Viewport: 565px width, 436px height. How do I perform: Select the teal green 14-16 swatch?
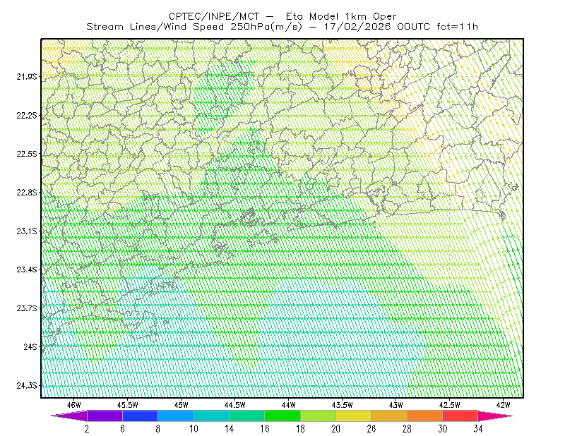[x=246, y=416]
